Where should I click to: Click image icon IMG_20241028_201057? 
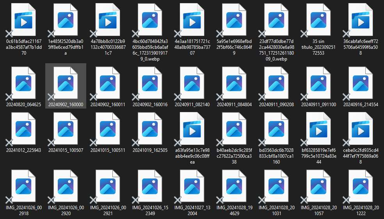pos(318,186)
